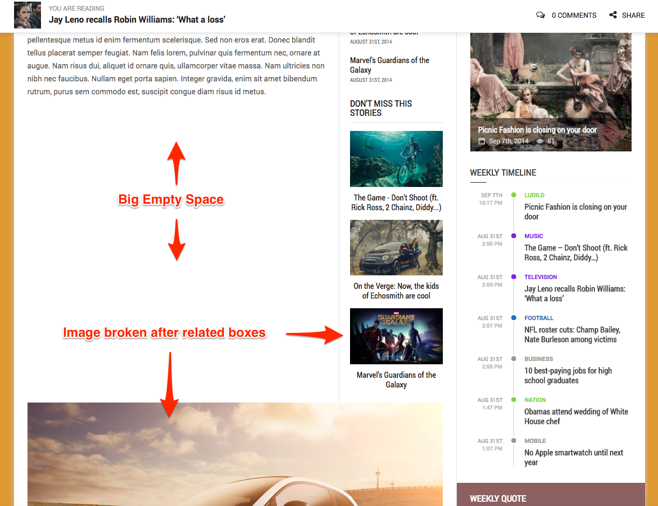Viewport: 658px width, 506px height.
Task: Click the 'AUG 31ST 1:07 PM' timeline timestamp
Action: (490, 445)
